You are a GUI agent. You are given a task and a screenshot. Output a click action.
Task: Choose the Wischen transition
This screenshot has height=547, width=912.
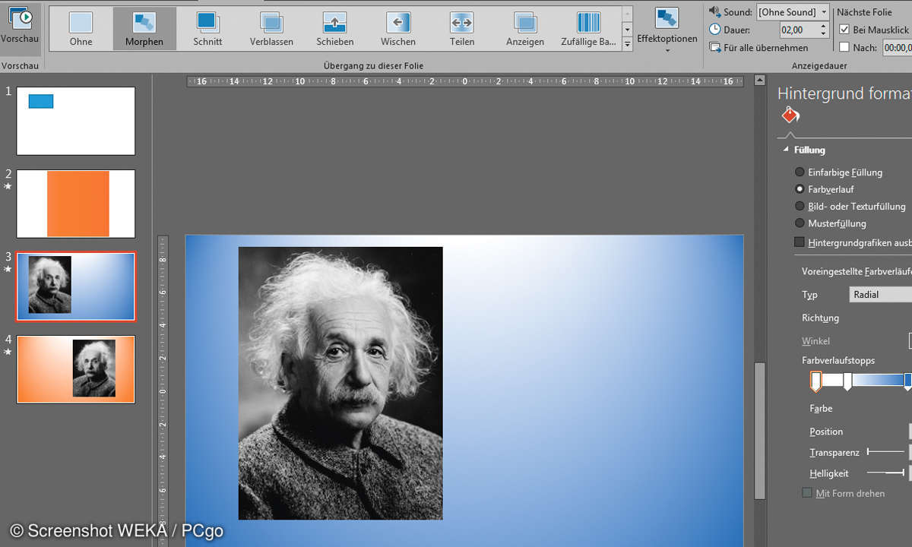tap(398, 28)
